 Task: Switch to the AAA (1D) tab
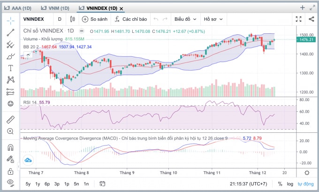click(18, 8)
